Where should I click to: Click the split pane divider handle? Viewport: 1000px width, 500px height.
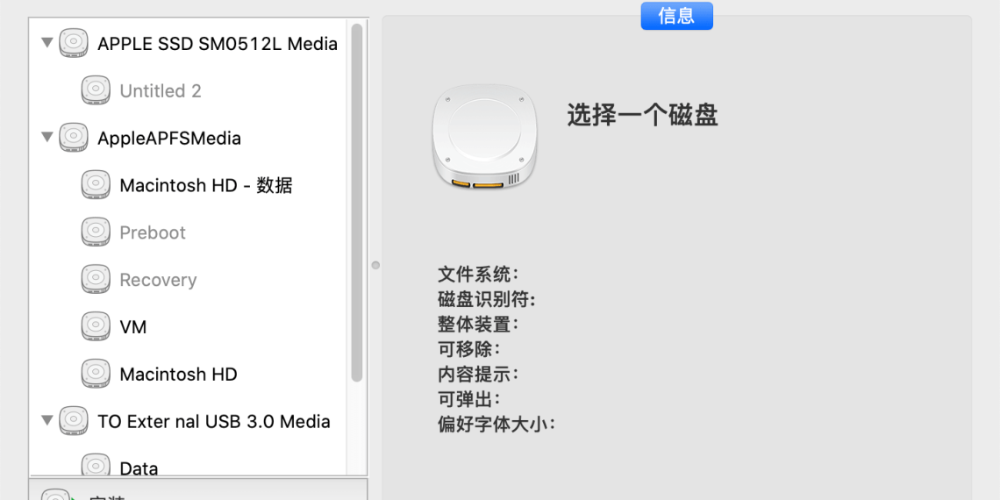[375, 264]
